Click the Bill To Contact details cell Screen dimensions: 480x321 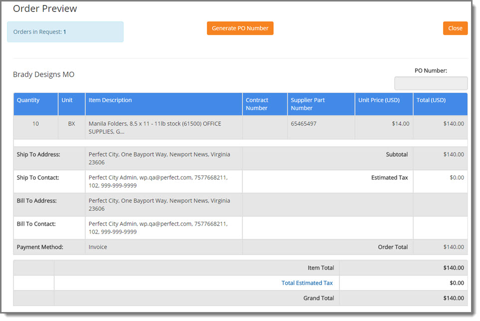tap(159, 228)
